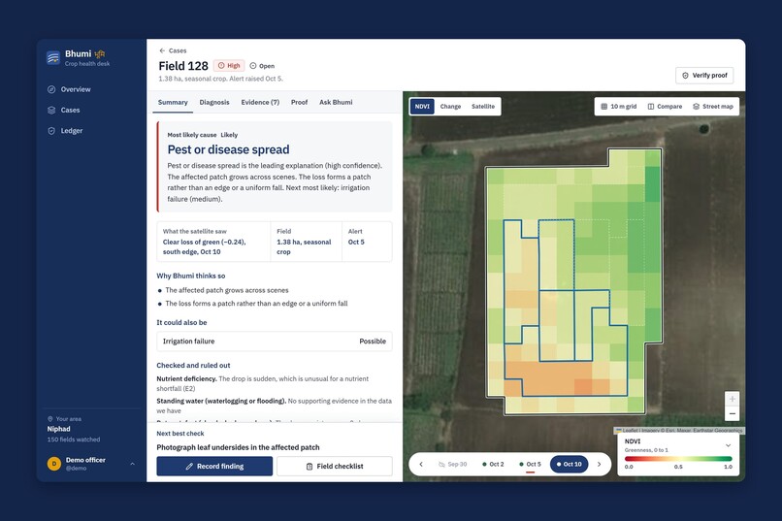782x521 pixels.
Task: Click the grid icon in map toolbar
Action: [603, 106]
